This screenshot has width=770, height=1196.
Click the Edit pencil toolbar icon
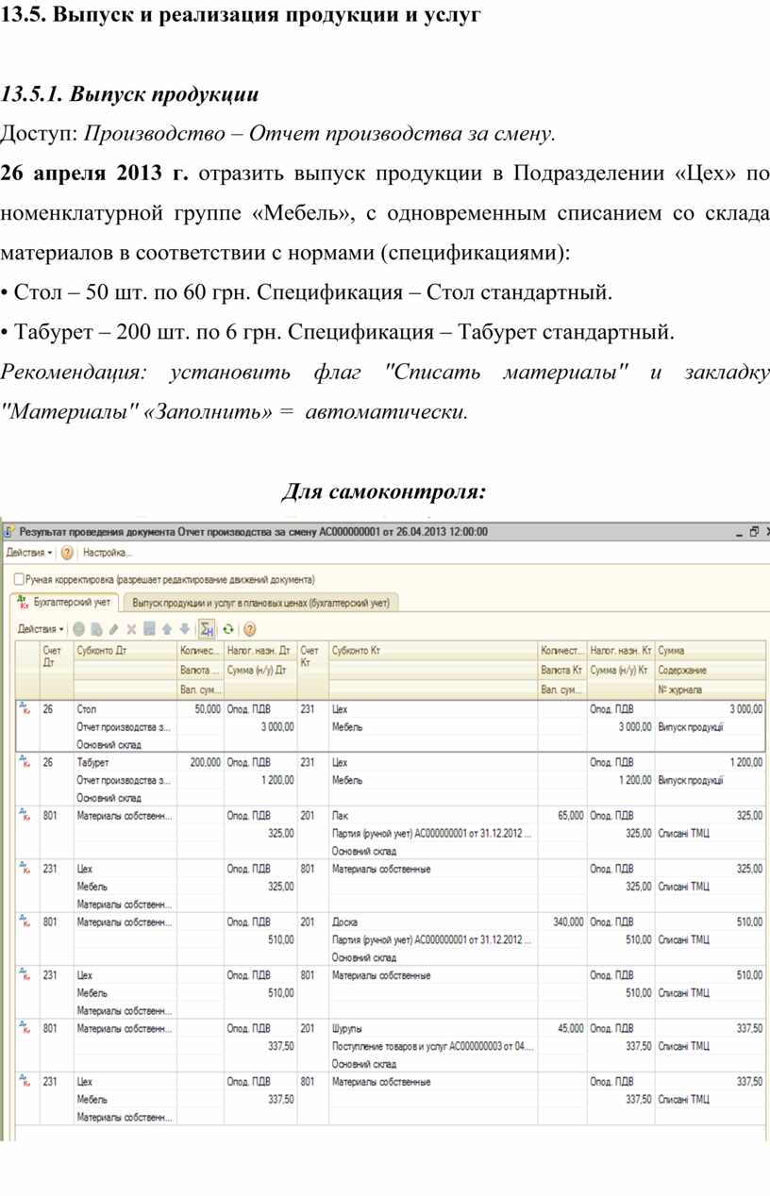pos(114,629)
